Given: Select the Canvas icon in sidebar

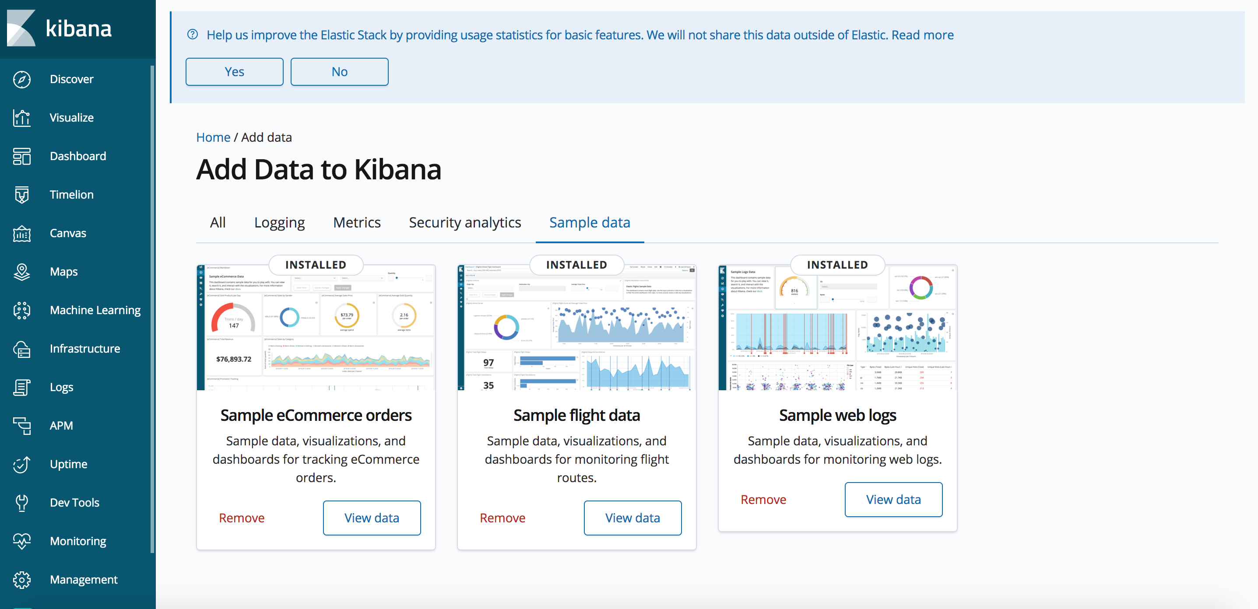Looking at the screenshot, I should click(x=21, y=233).
